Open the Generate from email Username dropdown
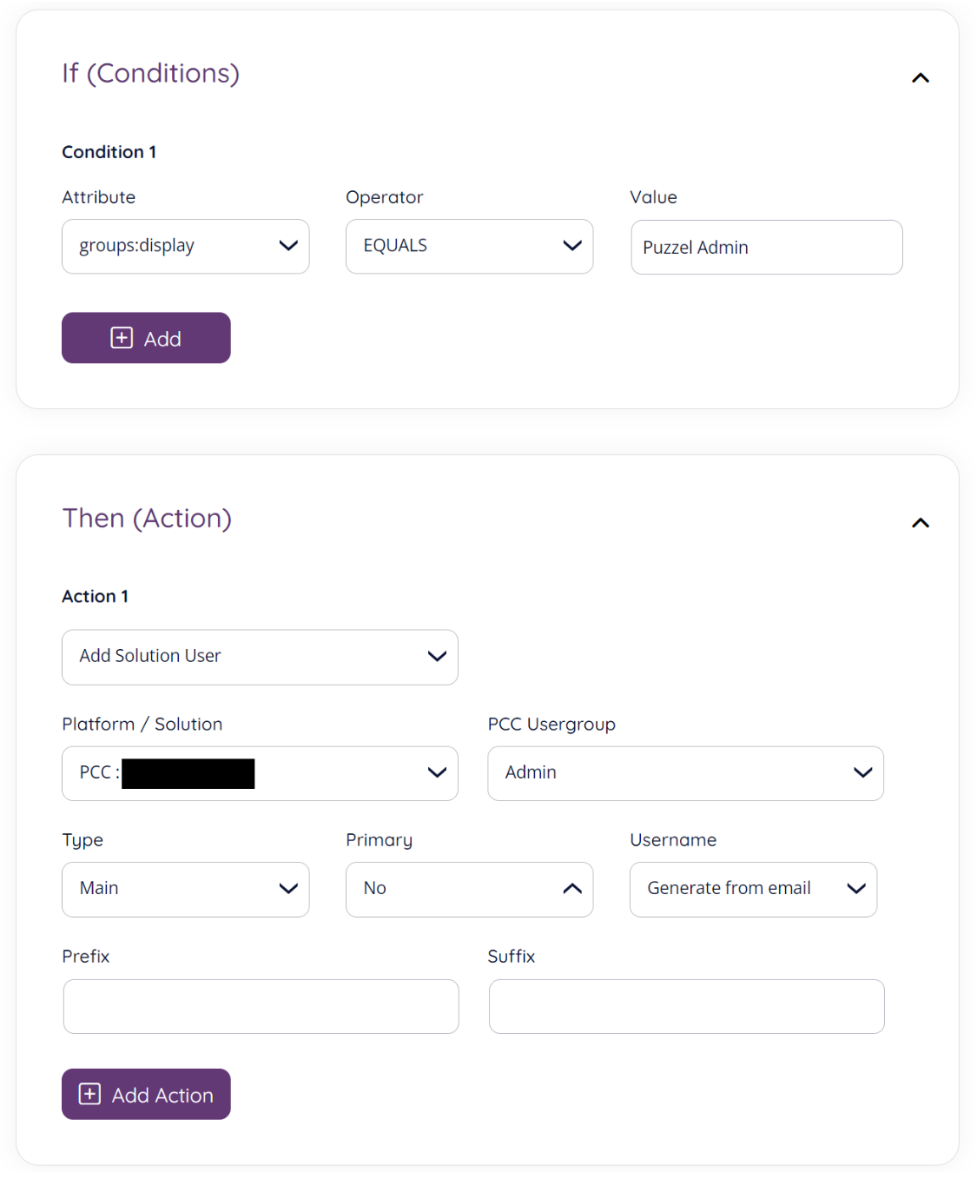This screenshot has height=1179, width=977. (x=752, y=889)
